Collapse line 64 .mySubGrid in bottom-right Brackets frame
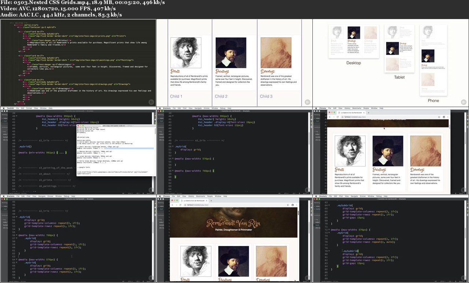Viewport: 469px width, 283px height. (329, 205)
